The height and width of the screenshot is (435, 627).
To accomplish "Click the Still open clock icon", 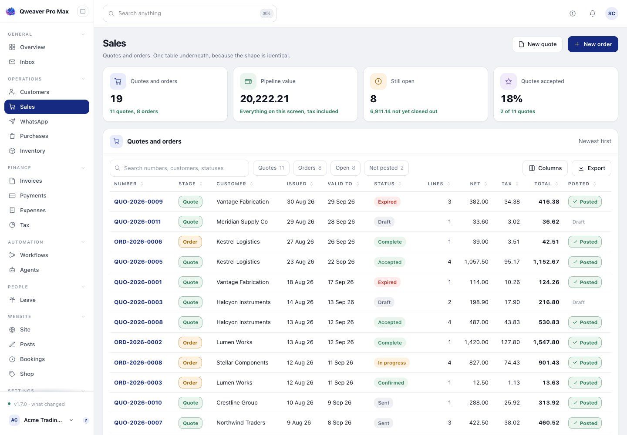I will point(378,81).
